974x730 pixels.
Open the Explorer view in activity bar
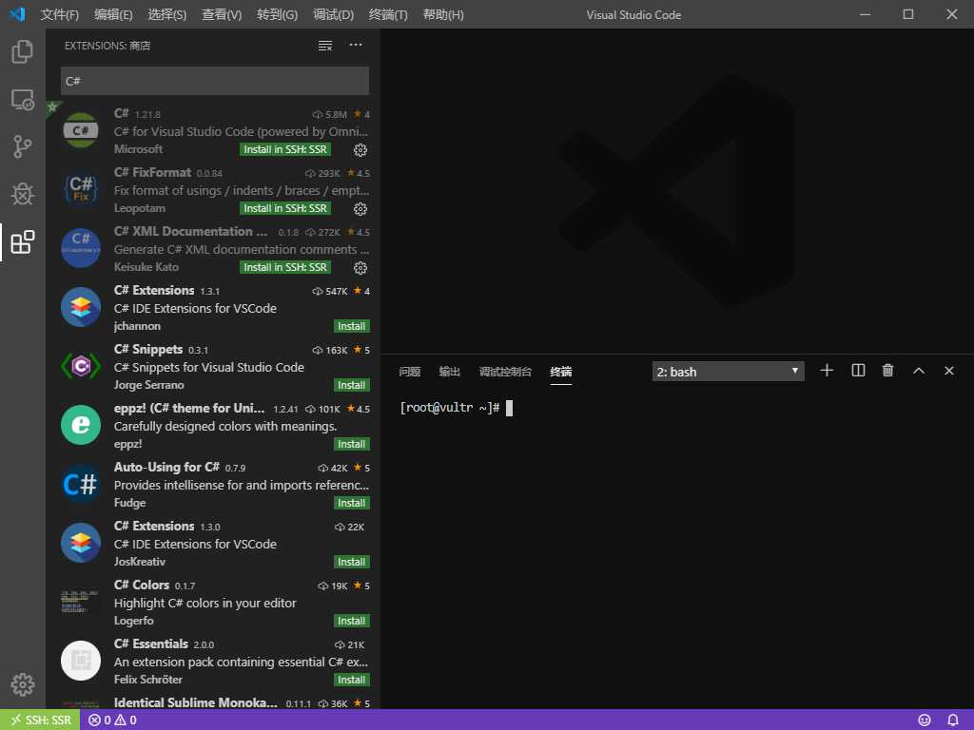(x=23, y=51)
